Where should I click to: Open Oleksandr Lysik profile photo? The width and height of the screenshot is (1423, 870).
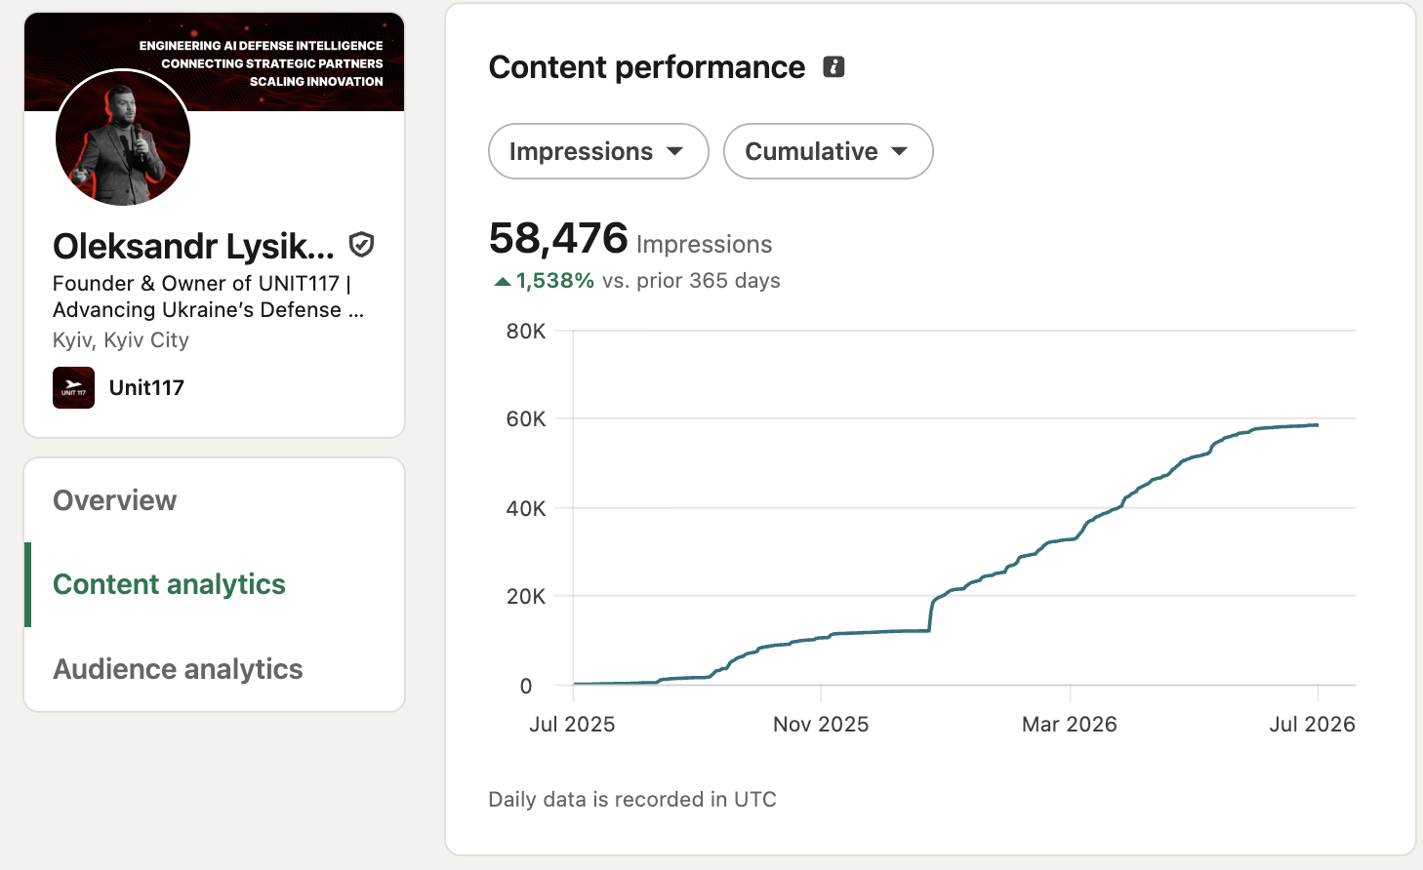pos(123,138)
